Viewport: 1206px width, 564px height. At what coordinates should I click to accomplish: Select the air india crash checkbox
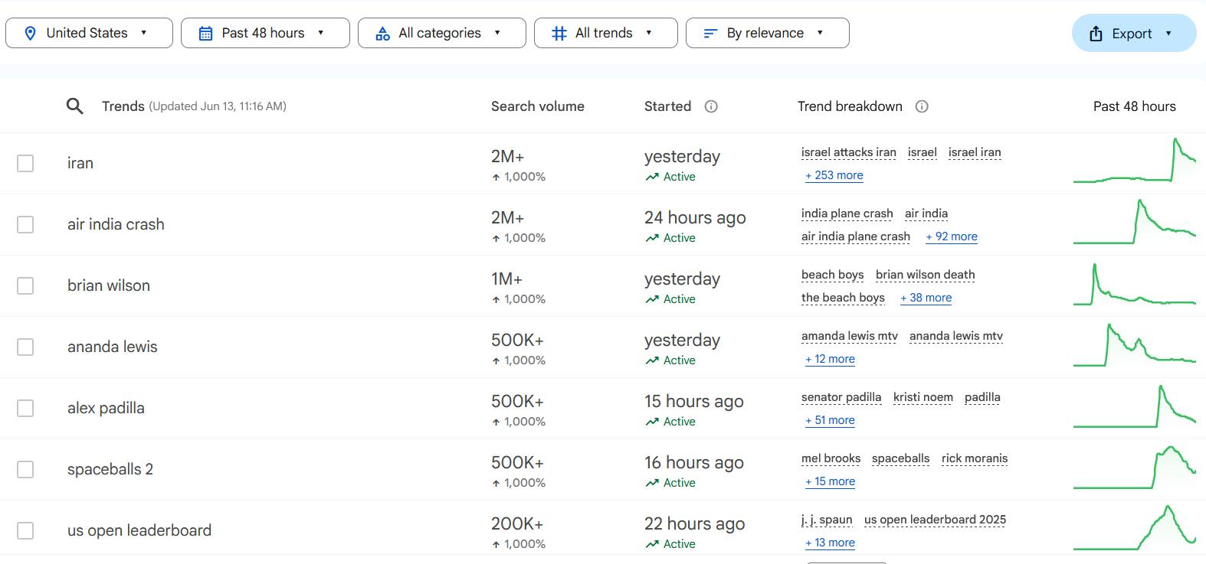point(25,224)
